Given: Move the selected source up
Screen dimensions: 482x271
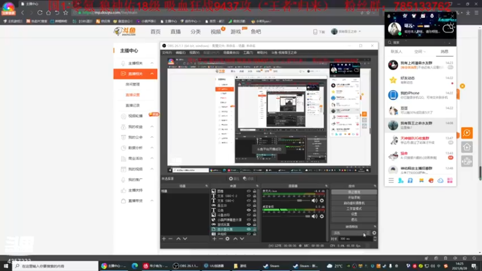Looking at the screenshot, I should pyautogui.click(x=235, y=238).
